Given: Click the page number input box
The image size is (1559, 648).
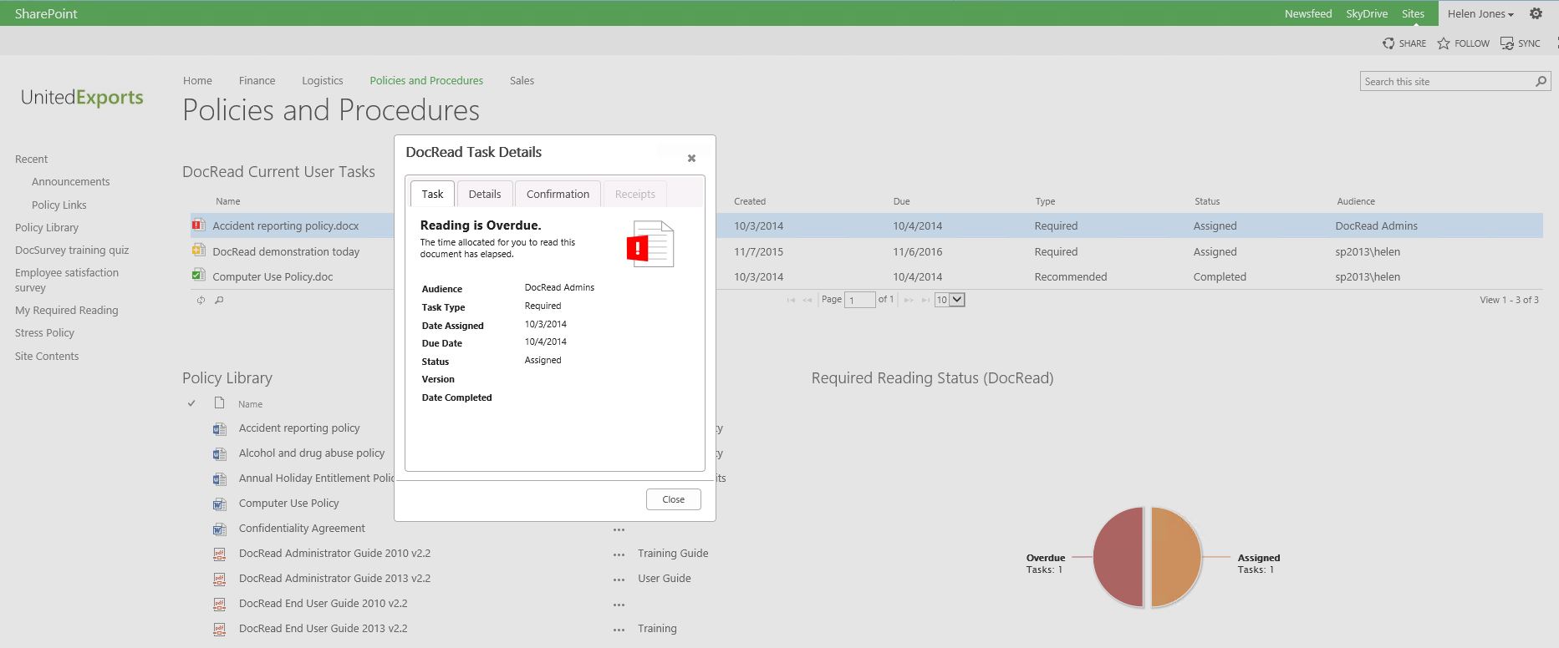Looking at the screenshot, I should tap(859, 300).
